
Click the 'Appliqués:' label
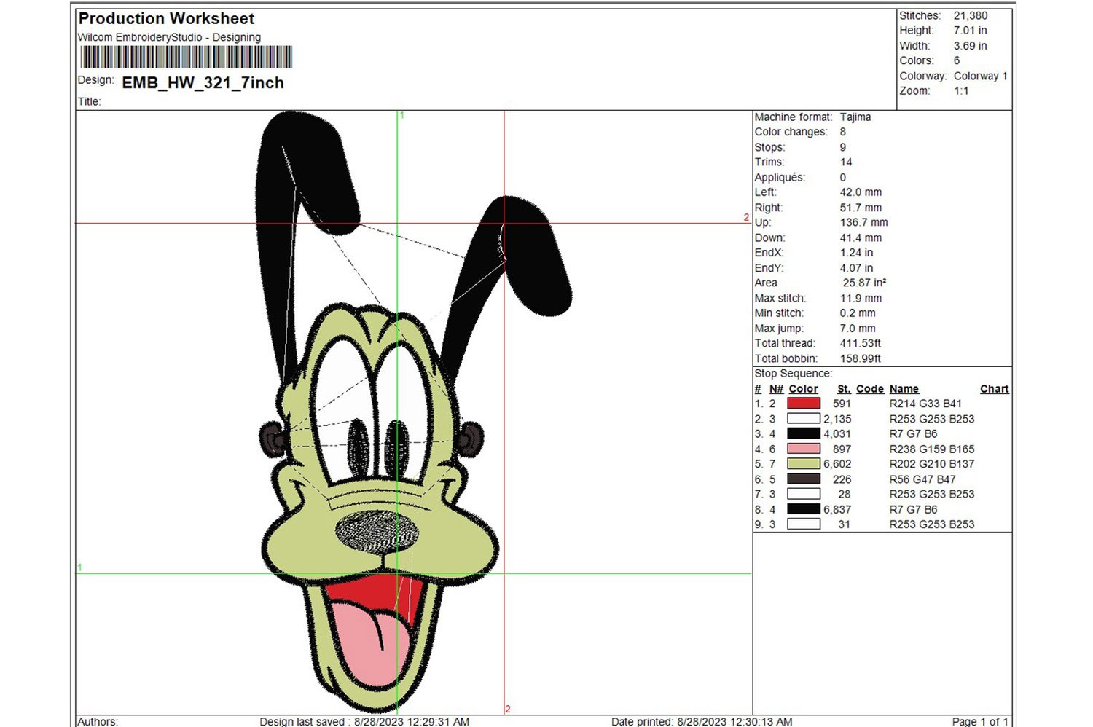coord(780,177)
